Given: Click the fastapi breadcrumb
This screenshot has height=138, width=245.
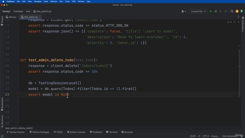Looking at the screenshot, I should (6, 11).
